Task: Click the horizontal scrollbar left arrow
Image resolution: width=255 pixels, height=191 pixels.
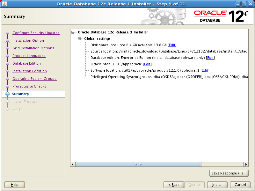Action: point(73,164)
